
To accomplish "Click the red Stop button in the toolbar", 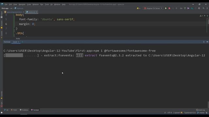I will tap(169, 8).
